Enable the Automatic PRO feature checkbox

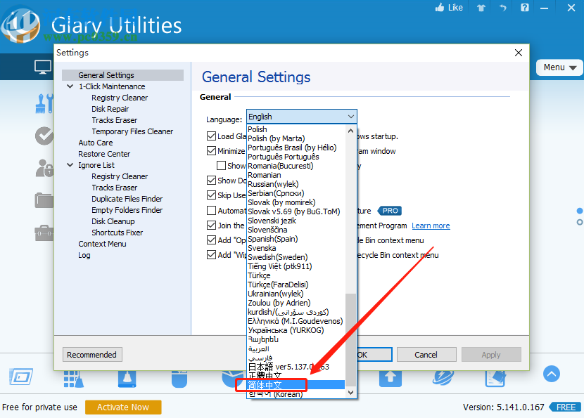pos(211,211)
